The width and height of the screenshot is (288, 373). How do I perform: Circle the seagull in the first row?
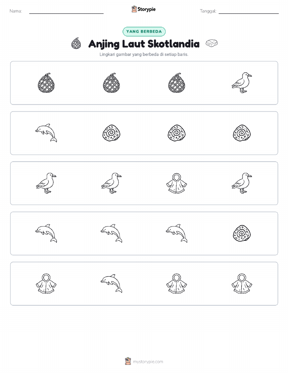coord(242,83)
